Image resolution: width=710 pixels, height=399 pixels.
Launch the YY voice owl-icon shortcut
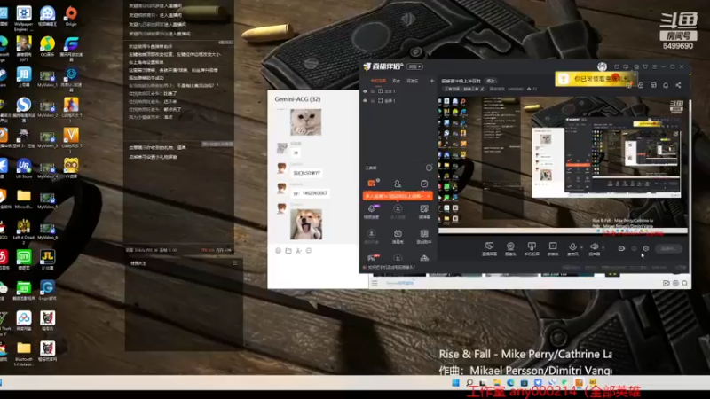(x=71, y=168)
